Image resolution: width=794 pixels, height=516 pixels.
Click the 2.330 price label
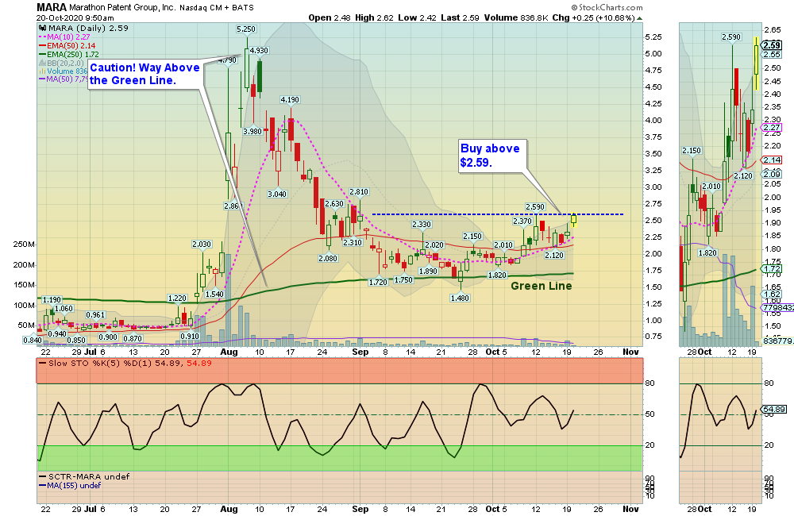pyautogui.click(x=422, y=225)
